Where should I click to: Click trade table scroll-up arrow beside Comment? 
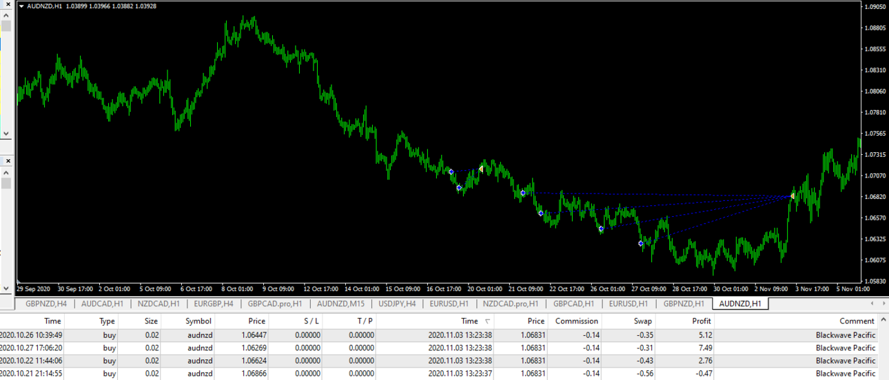(883, 321)
